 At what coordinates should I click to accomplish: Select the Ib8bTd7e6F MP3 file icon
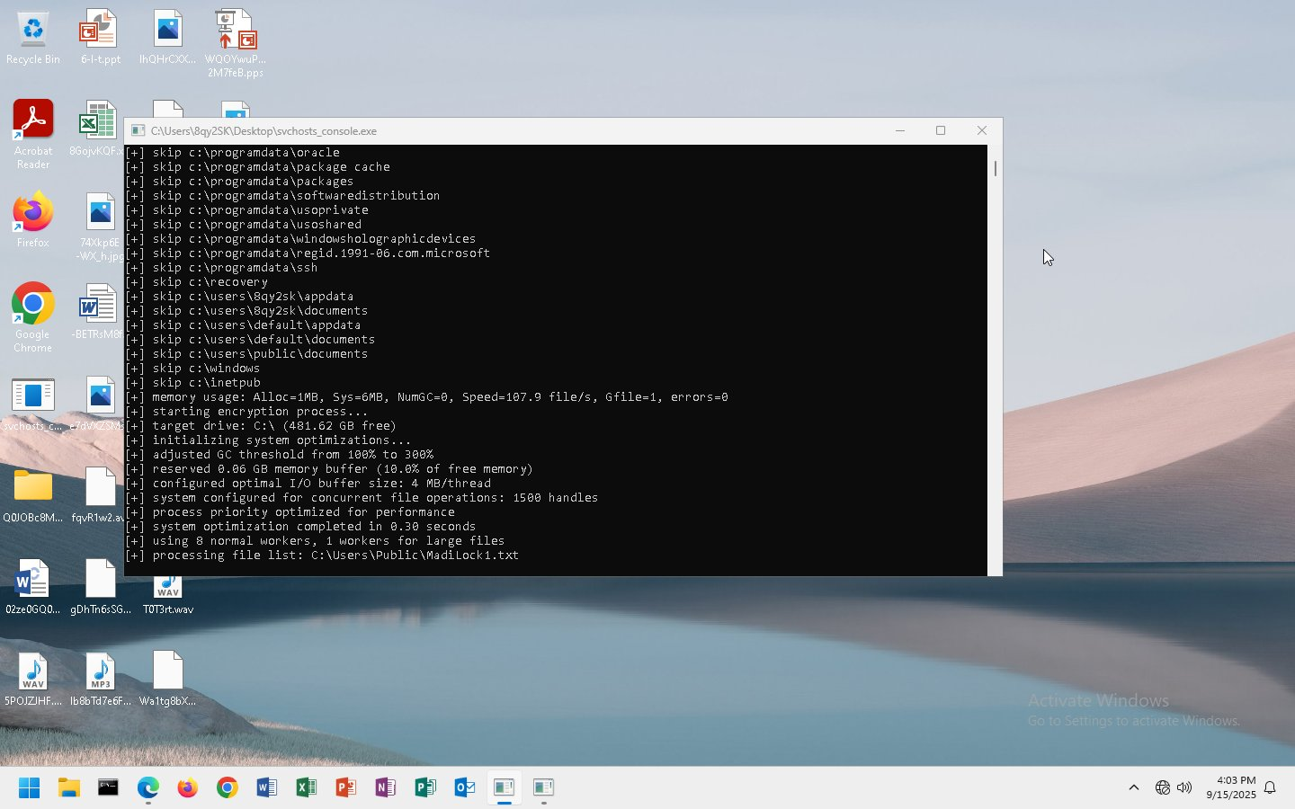(100, 680)
